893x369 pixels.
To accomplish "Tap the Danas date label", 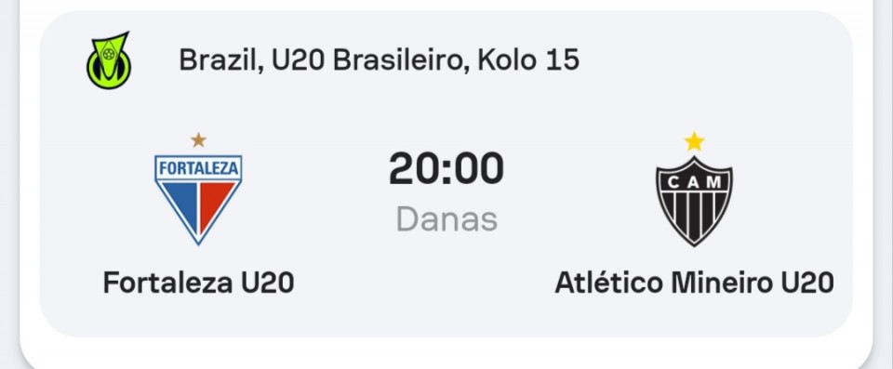I will click(446, 219).
